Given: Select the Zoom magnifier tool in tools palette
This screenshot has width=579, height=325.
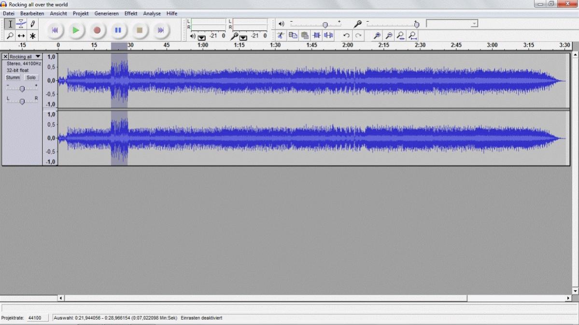Looking at the screenshot, I should point(10,36).
